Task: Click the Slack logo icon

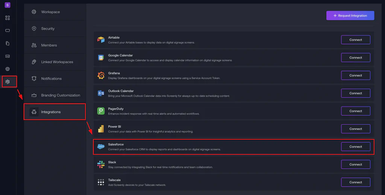Action: [x=101, y=164]
